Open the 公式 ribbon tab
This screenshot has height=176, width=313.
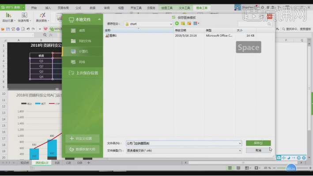[x=78, y=8]
